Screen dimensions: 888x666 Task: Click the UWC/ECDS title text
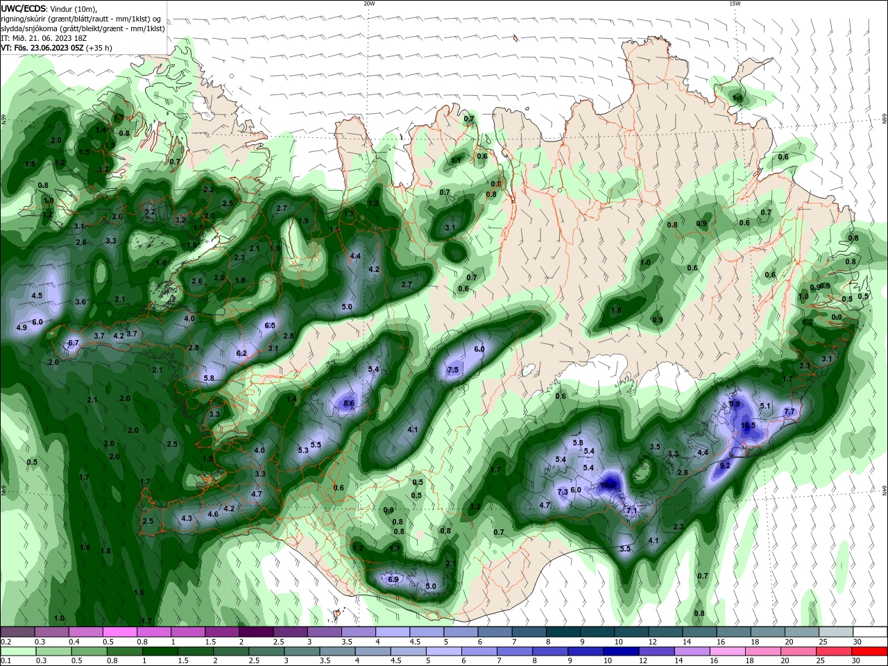tap(24, 8)
